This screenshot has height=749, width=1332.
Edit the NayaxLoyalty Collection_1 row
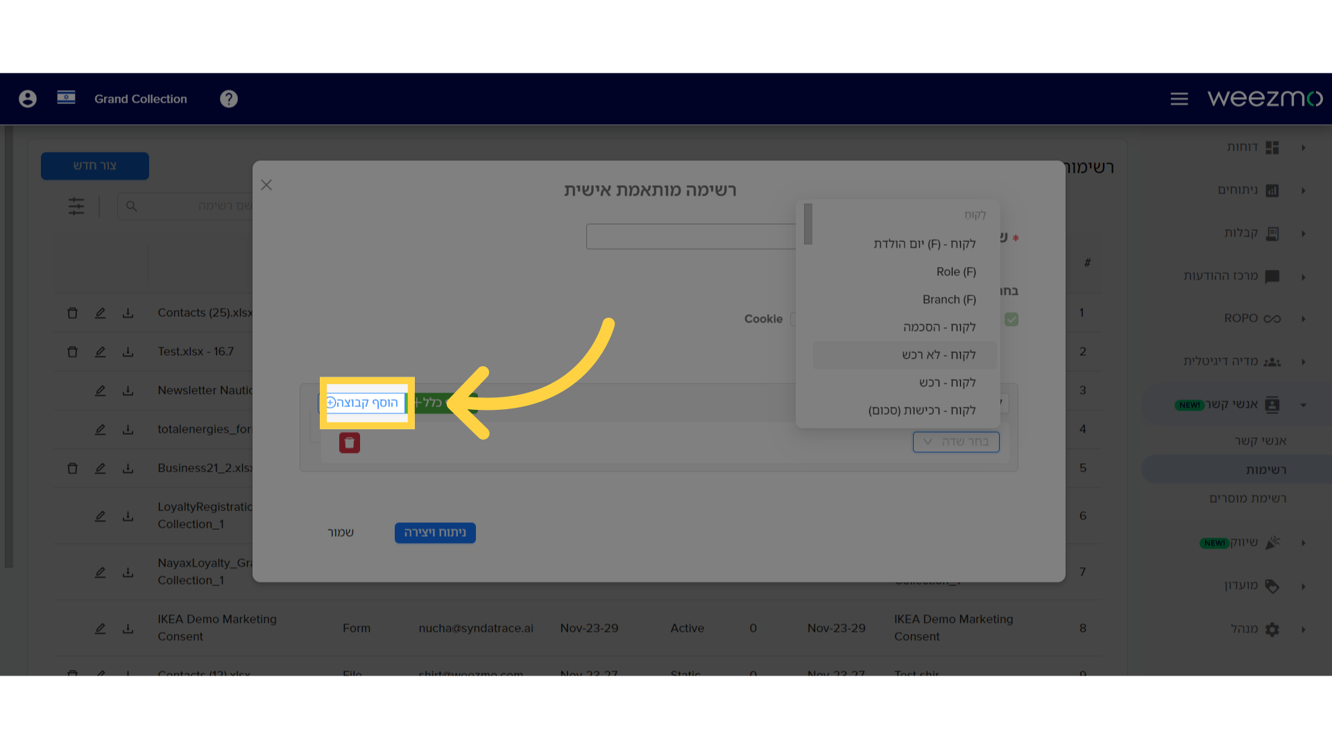pos(100,572)
